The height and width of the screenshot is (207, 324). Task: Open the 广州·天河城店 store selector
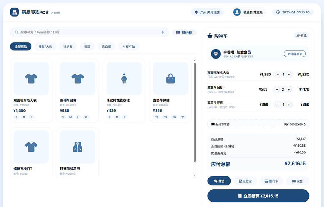click(x=207, y=12)
